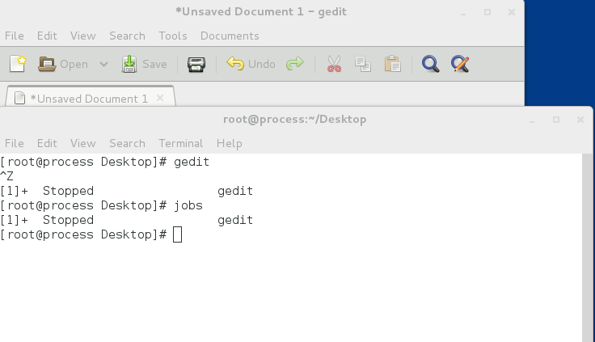This screenshot has height=342, width=595.
Task: Click the Print icon
Action: (x=196, y=64)
